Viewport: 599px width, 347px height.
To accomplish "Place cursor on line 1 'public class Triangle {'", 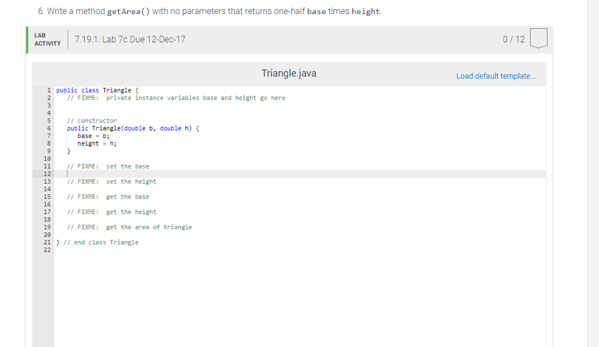I will pos(97,90).
